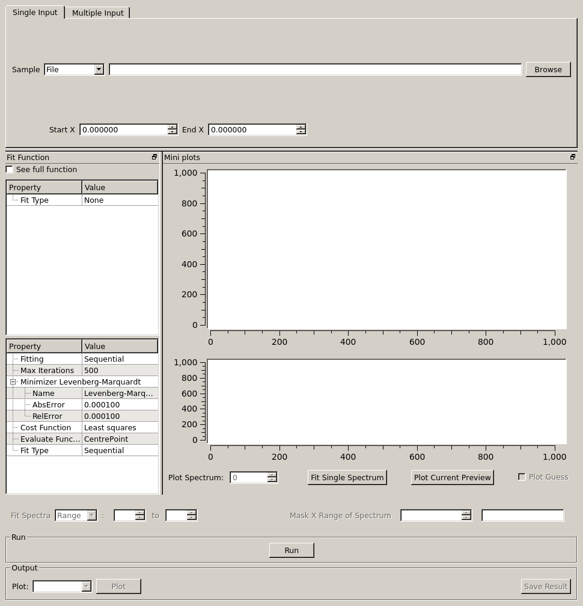583x606 pixels.
Task: Decrease End X value with down arrow
Action: tap(301, 132)
